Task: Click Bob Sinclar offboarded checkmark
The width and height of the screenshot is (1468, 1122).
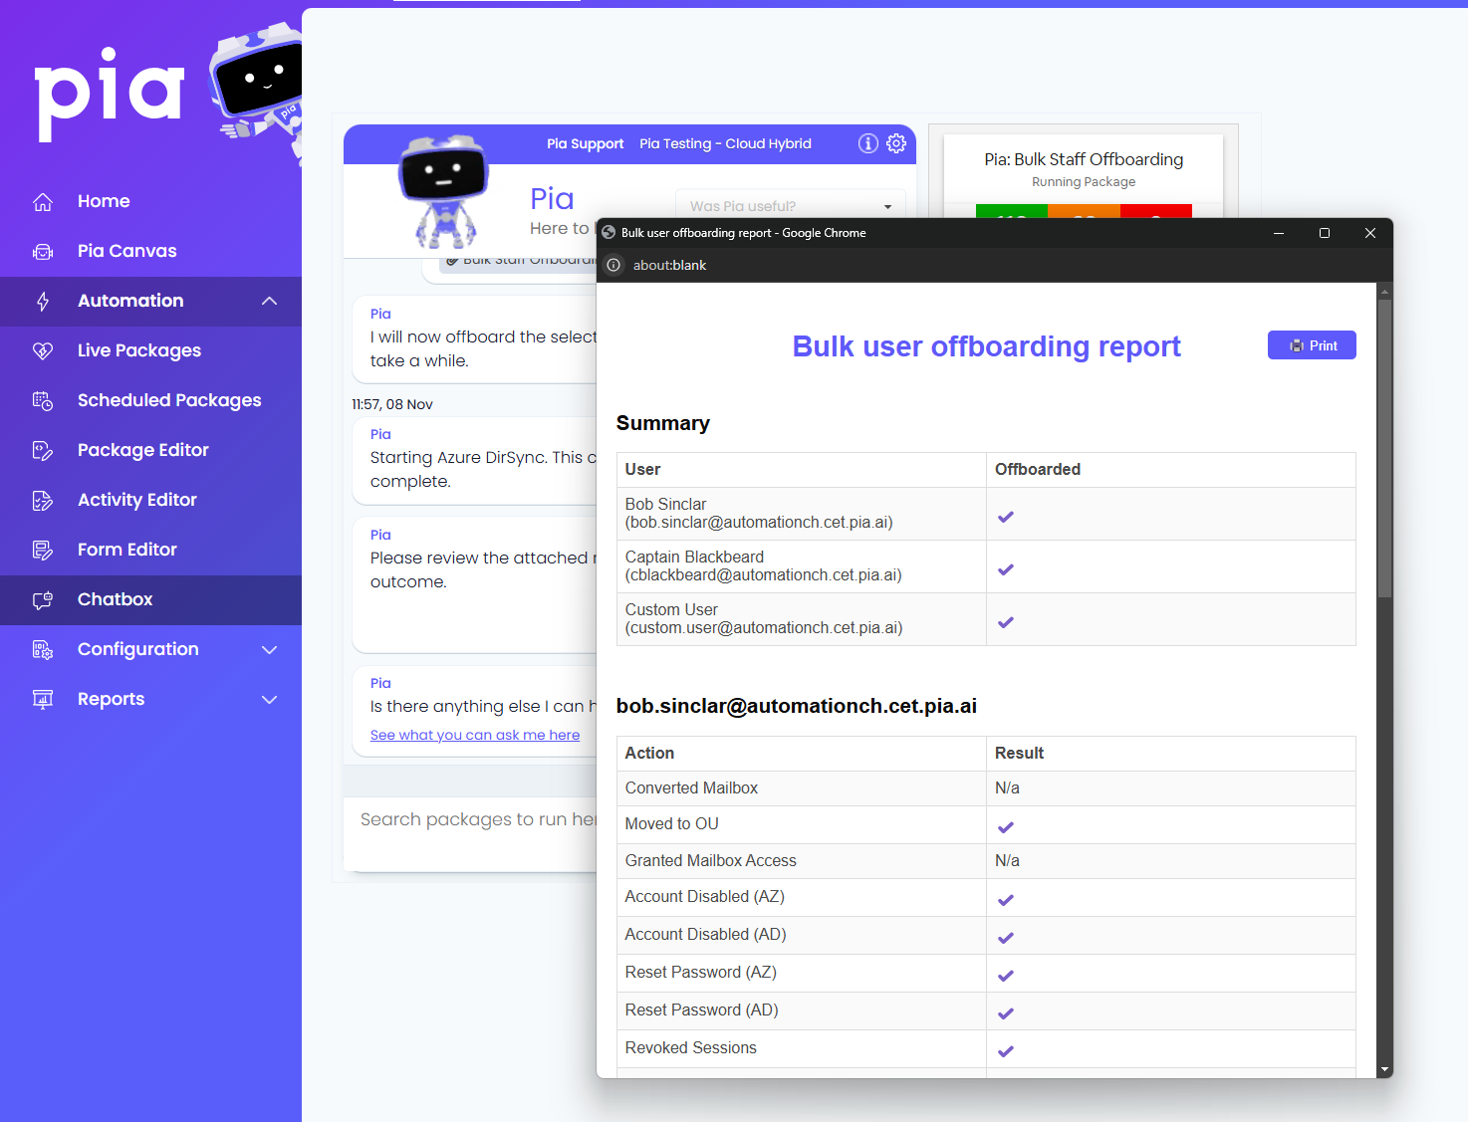Action: click(1006, 517)
